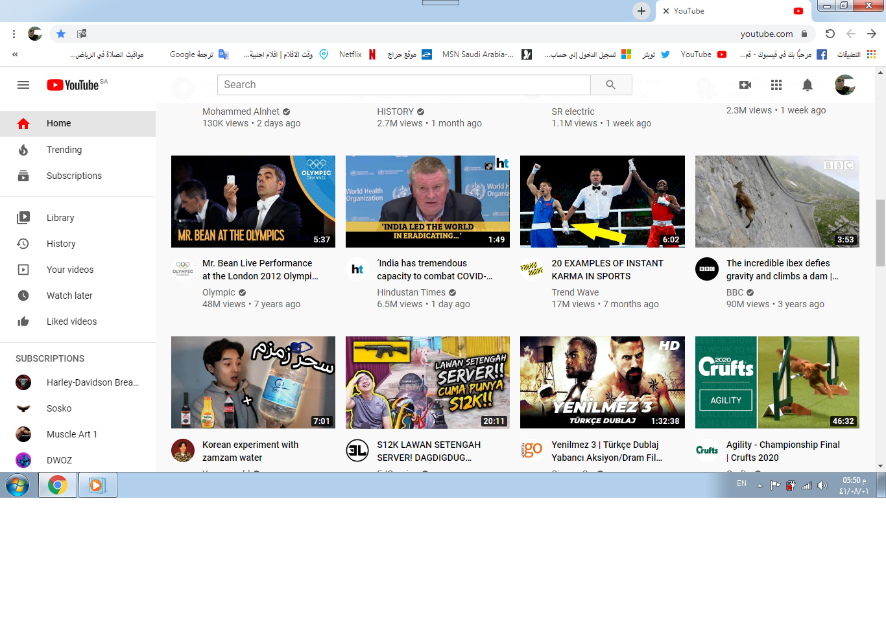Image resolution: width=886 pixels, height=617 pixels.
Task: Click the browser forward arrow
Action: coord(872,34)
